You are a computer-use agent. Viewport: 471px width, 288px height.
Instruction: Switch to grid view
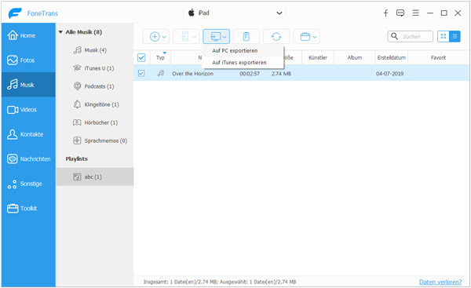click(443, 36)
